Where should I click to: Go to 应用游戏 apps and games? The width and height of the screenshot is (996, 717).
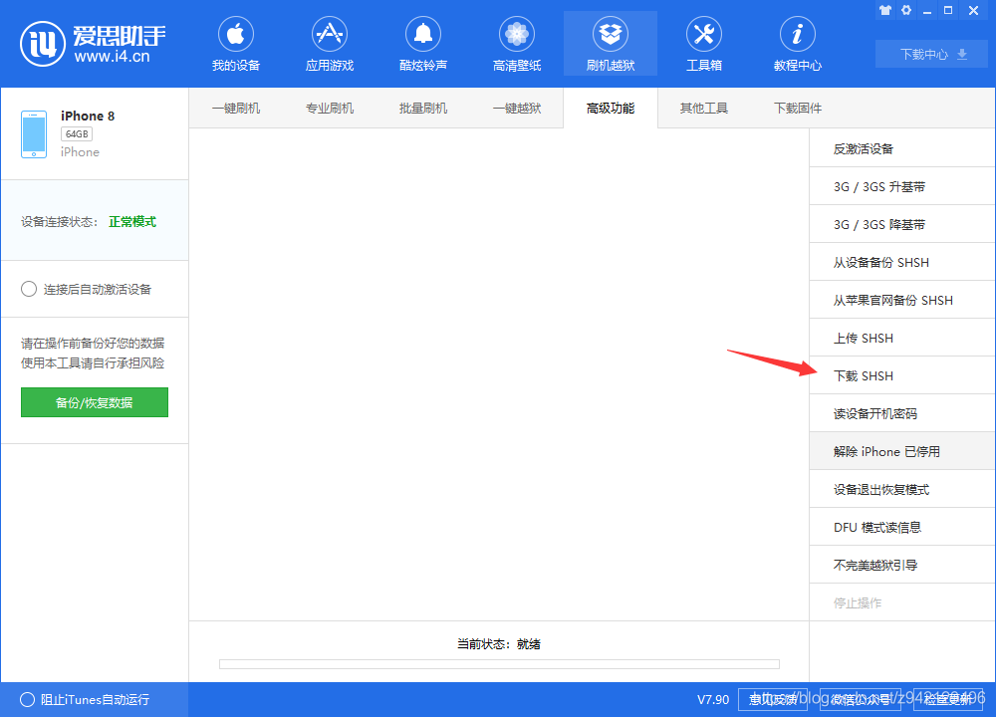[329, 45]
